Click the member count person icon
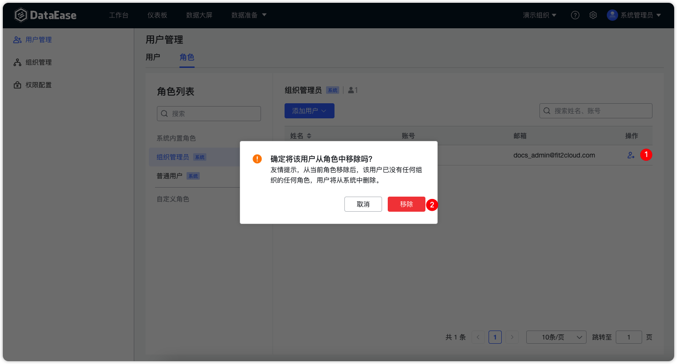 (351, 90)
